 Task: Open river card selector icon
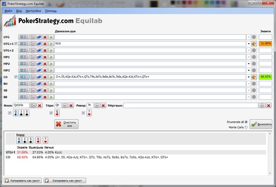pos(97,105)
